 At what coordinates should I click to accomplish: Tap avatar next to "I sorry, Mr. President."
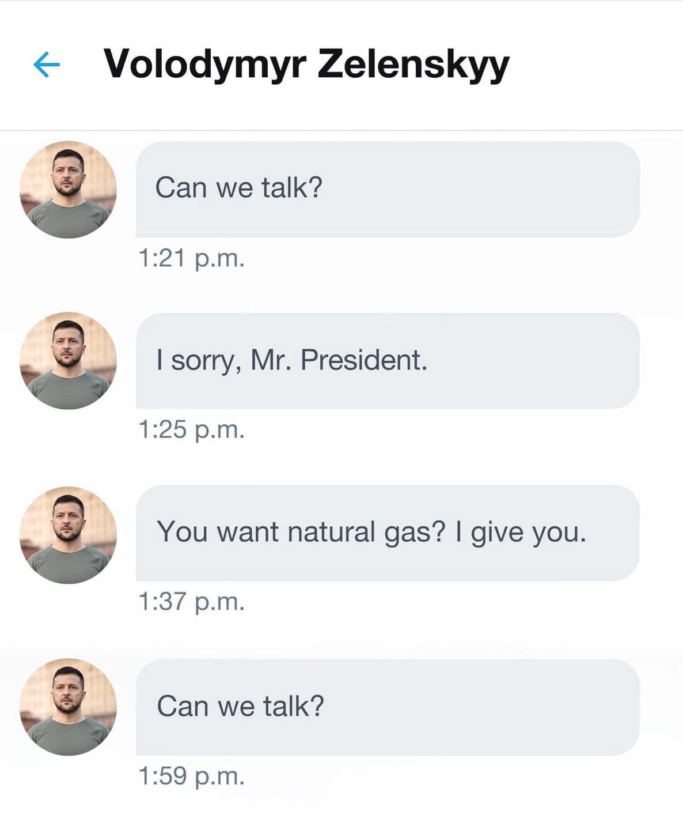click(68, 361)
